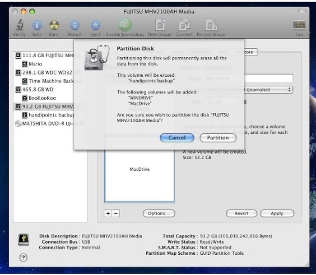316x275 pixels.
Task: Select the 465.8 GB WD disk
Action: pos(34,90)
